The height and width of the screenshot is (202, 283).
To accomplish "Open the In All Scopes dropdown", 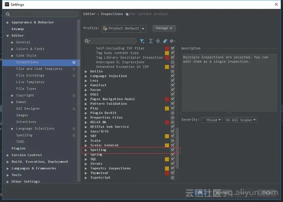I will pyautogui.click(x=241, y=120).
